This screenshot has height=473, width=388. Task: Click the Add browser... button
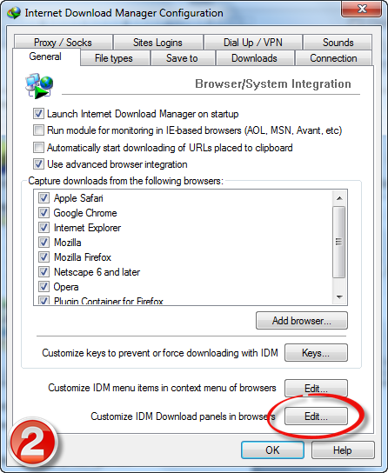[x=302, y=321]
